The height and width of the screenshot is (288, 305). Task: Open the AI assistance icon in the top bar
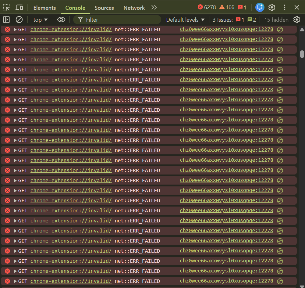[260, 7]
